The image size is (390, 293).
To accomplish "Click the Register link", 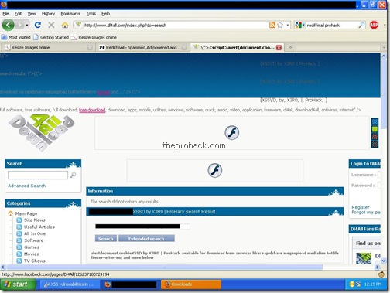I will pyautogui.click(x=361, y=207).
